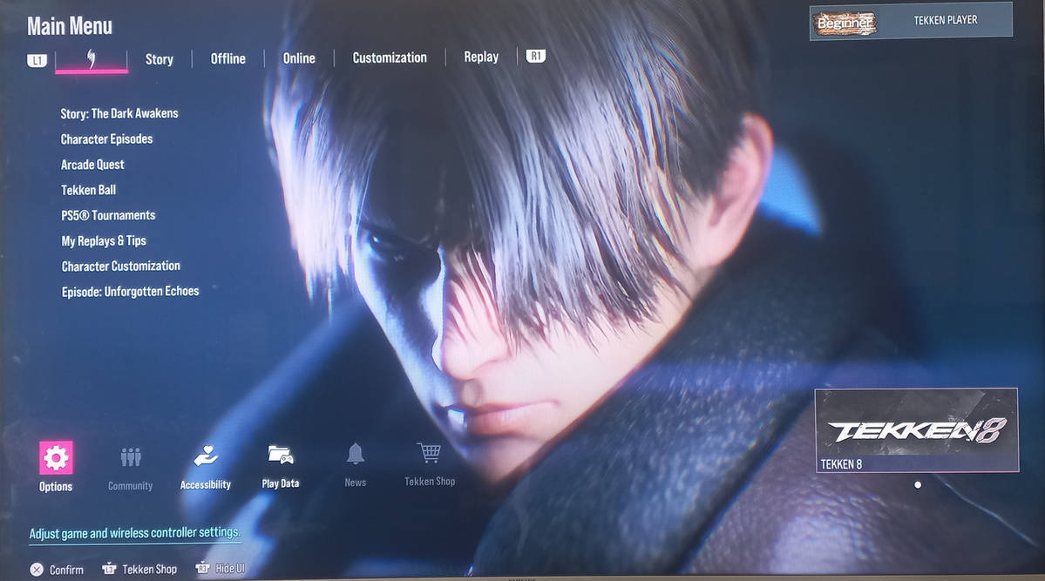Launch Arcade Quest mode

[x=92, y=164]
